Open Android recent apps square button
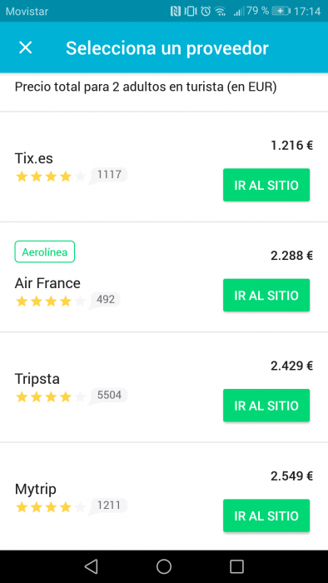This screenshot has width=328, height=583. (236, 566)
